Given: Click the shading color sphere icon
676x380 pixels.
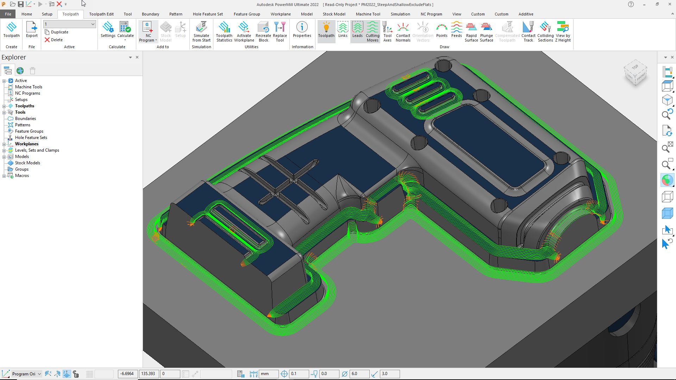Looking at the screenshot, I should click(x=667, y=180).
